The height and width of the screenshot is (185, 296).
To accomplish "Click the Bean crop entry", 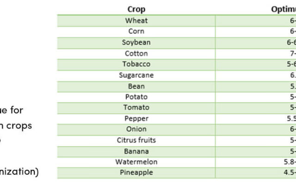I will tap(136, 86).
